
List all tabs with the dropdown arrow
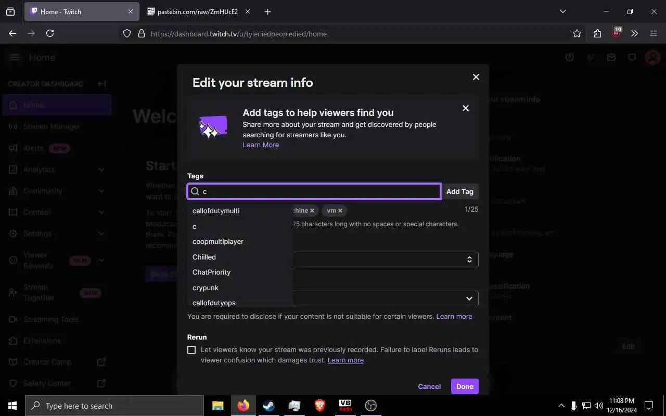point(563,11)
